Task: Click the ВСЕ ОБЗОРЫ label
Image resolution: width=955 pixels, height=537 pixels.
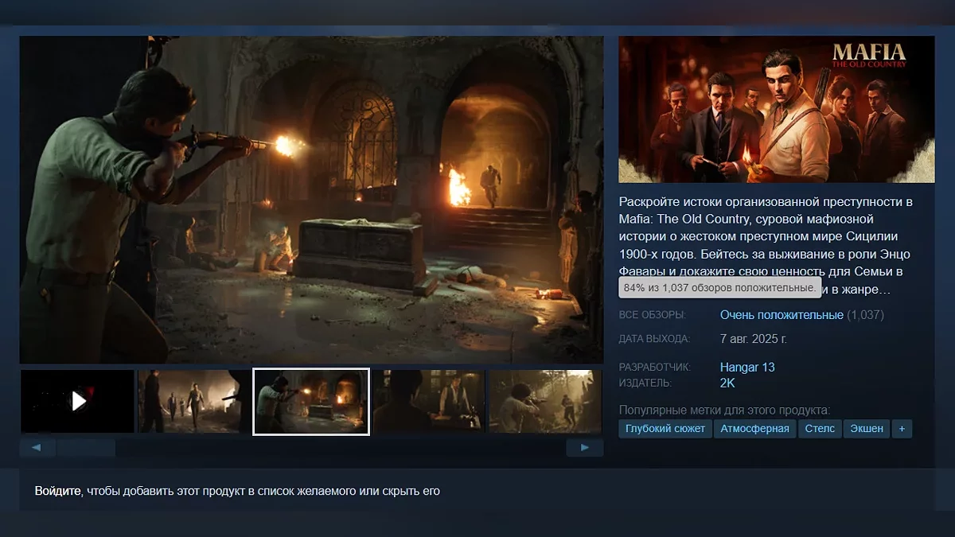Action: (x=652, y=316)
